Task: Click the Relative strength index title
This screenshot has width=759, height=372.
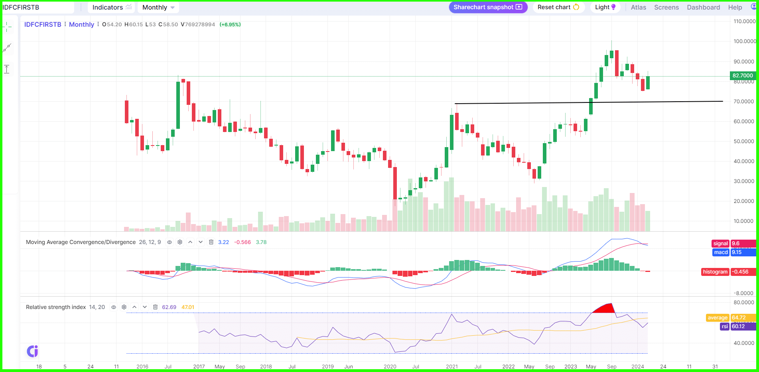Action: tap(56, 307)
